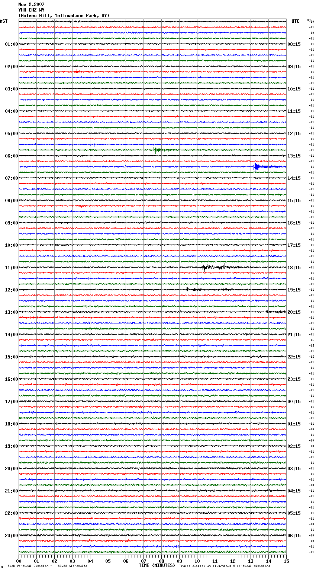The height and width of the screenshot is (571, 316).
Task: Select the 06:00 MST time label
Action: click(x=12, y=156)
